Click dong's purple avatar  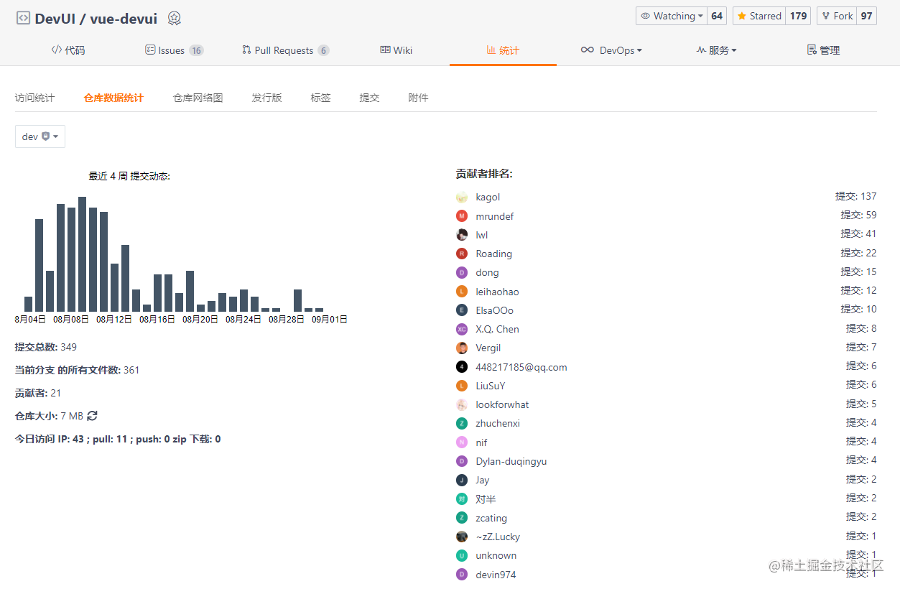(x=462, y=272)
